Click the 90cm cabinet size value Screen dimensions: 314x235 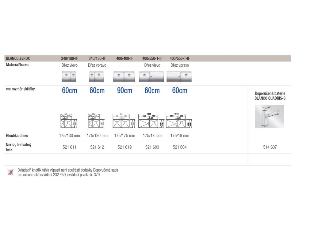124,91
